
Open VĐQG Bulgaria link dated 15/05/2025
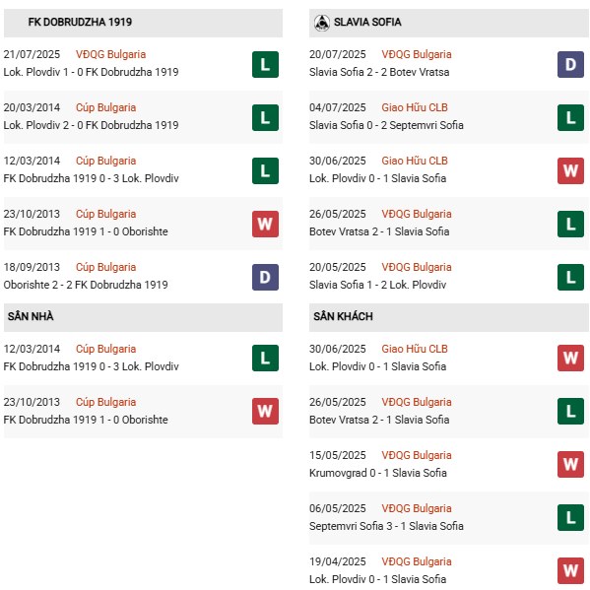point(417,455)
